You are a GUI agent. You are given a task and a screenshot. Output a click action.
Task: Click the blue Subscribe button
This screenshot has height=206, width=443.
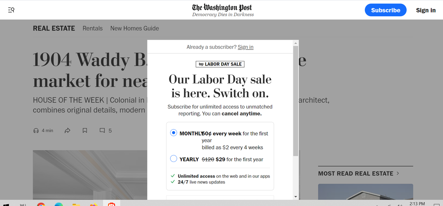386,10
